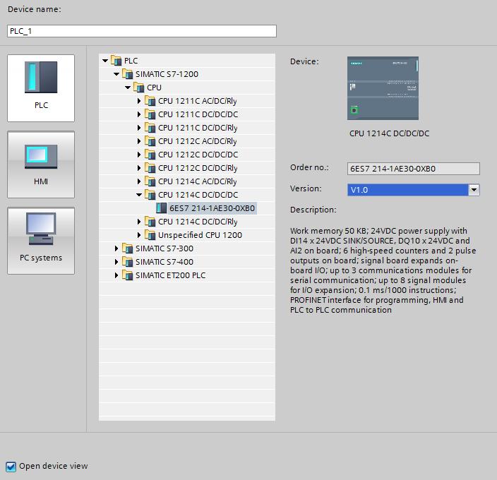Open the Version dropdown arrow
The width and height of the screenshot is (497, 480).
[x=474, y=190]
